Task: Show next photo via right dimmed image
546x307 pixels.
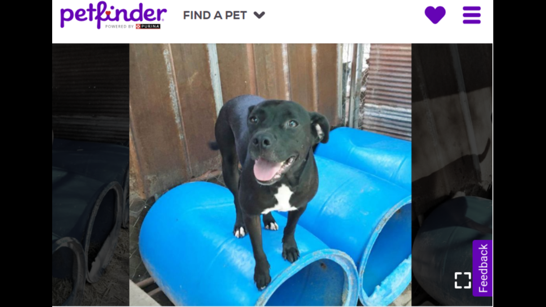Action: tap(452, 174)
